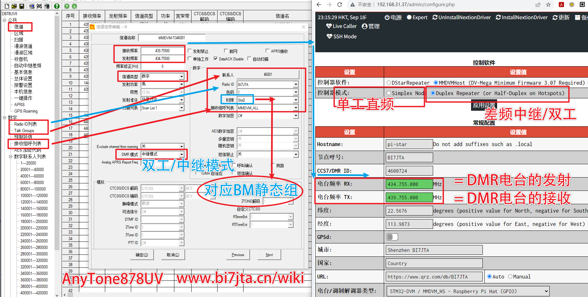Bookmark the page with the star icon
The height and width of the screenshot is (297, 588).
[x=548, y=5]
